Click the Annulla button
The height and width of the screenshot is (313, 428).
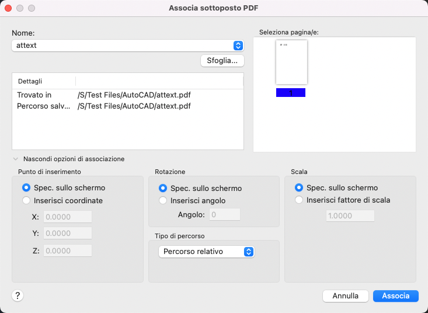(x=345, y=296)
